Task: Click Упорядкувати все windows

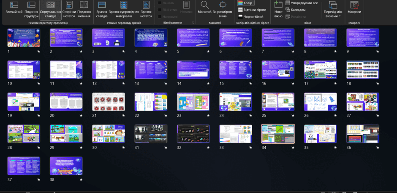Action: click(302, 3)
